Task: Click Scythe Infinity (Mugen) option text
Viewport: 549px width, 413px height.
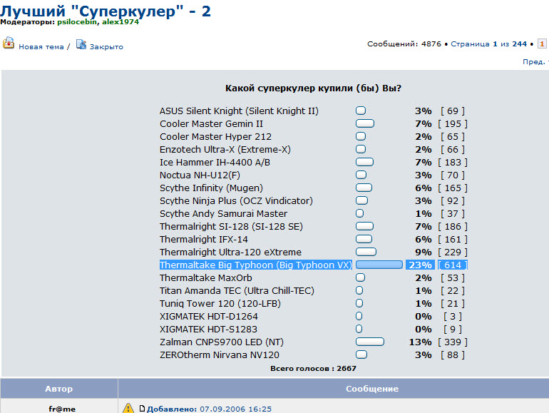Action: (211, 188)
